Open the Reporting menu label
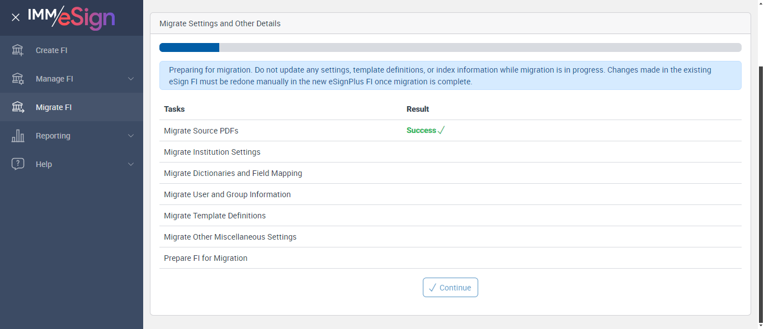This screenshot has width=764, height=329. 53,136
